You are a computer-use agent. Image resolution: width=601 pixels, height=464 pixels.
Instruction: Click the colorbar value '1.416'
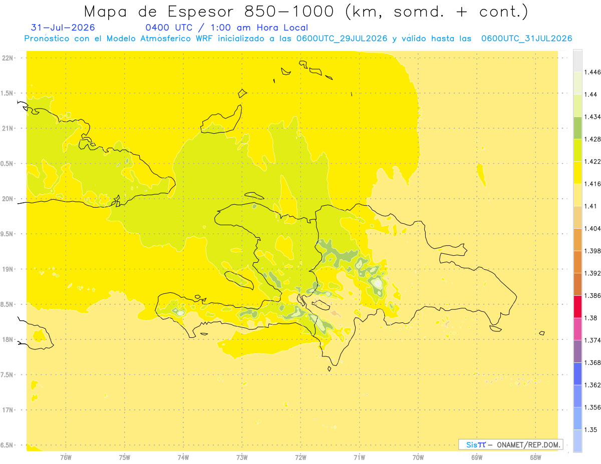[x=593, y=184]
